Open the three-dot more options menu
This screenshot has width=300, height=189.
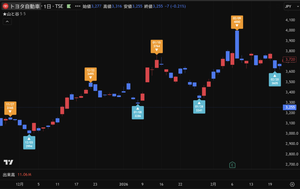[x=78, y=6]
